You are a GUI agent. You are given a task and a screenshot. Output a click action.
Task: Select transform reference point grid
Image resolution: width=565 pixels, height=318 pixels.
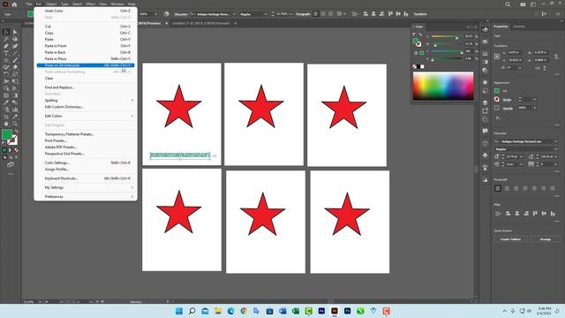(x=497, y=57)
